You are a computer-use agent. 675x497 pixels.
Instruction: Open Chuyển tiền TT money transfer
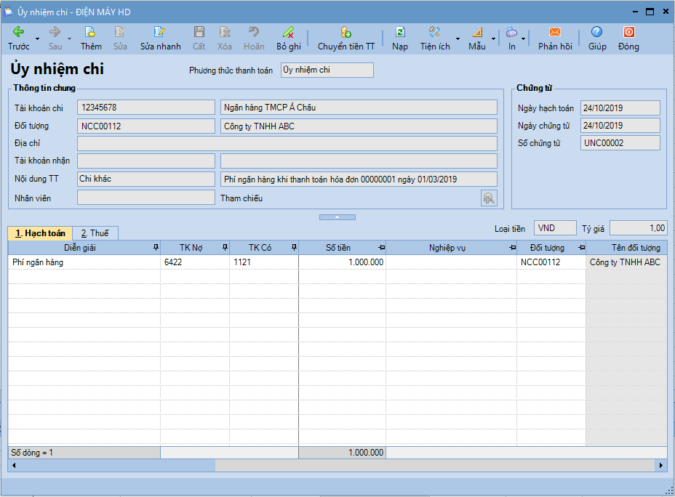tap(346, 39)
